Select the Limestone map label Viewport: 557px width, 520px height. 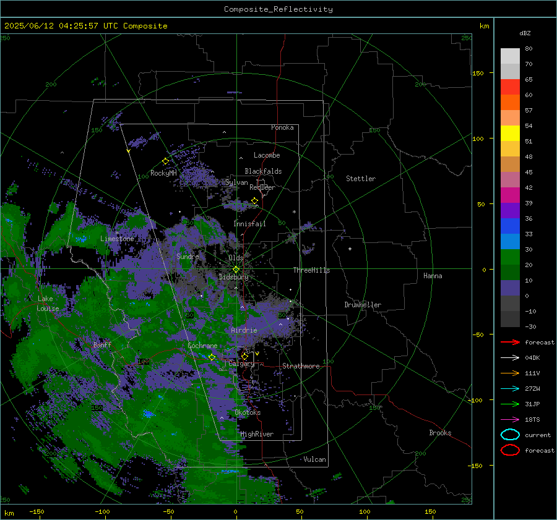[117, 239]
